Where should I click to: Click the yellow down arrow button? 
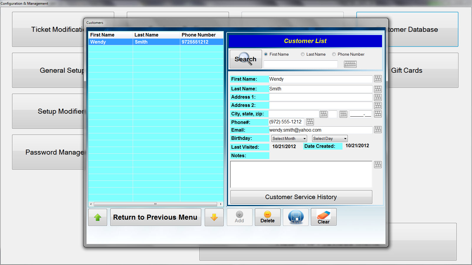214,217
